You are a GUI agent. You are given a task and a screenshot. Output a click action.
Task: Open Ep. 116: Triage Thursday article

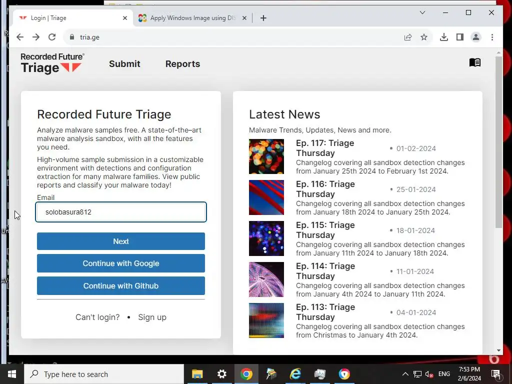coord(325,189)
